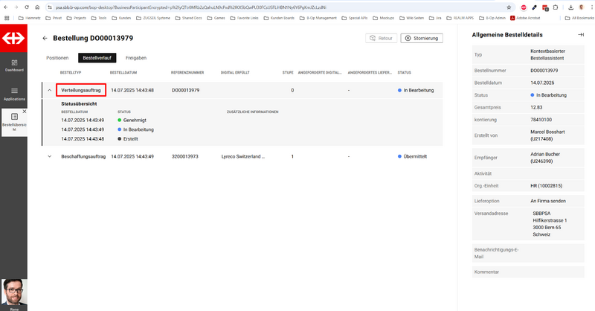Screen dimensions: 595x311
Task: Click the Stornierung button
Action: pos(422,38)
